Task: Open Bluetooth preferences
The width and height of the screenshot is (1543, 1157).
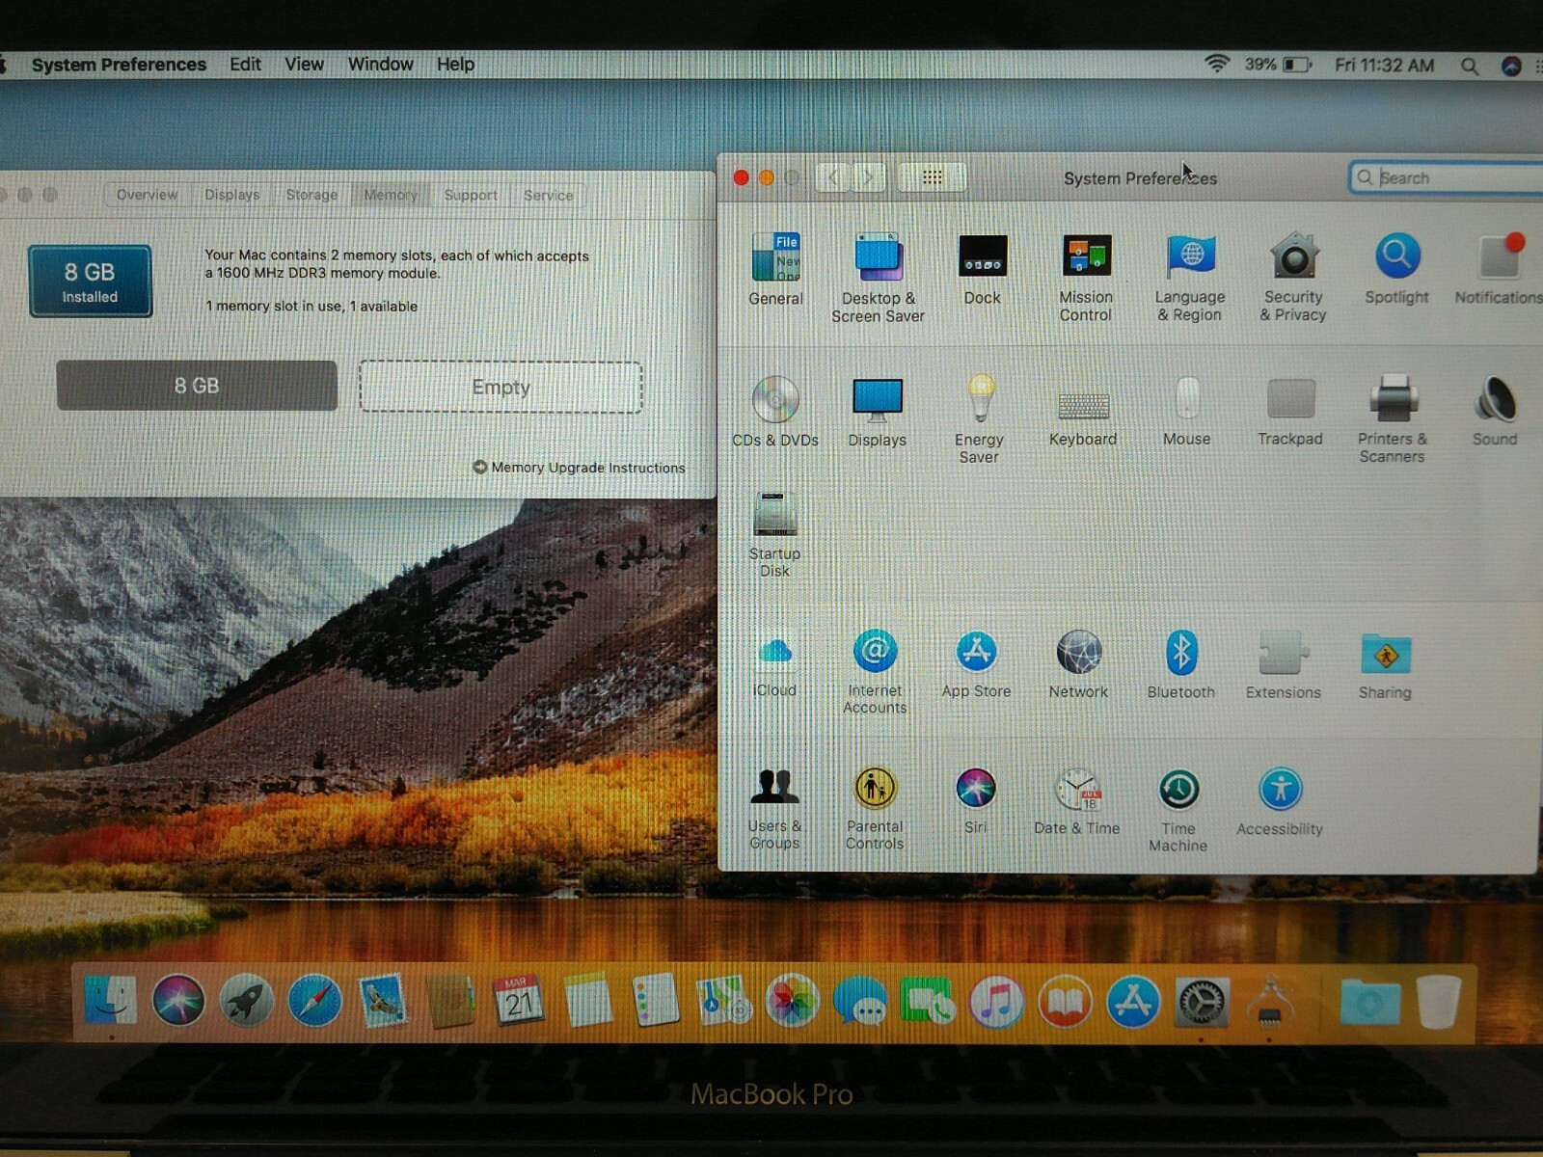Action: point(1181,664)
